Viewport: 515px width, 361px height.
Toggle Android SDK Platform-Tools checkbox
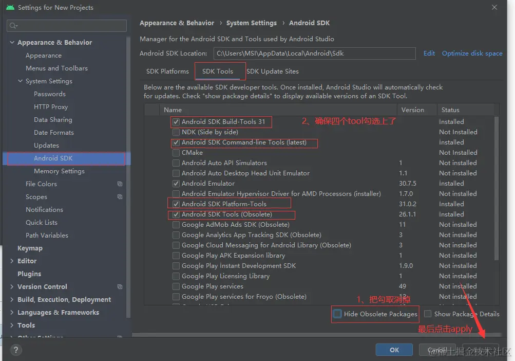[x=176, y=204]
